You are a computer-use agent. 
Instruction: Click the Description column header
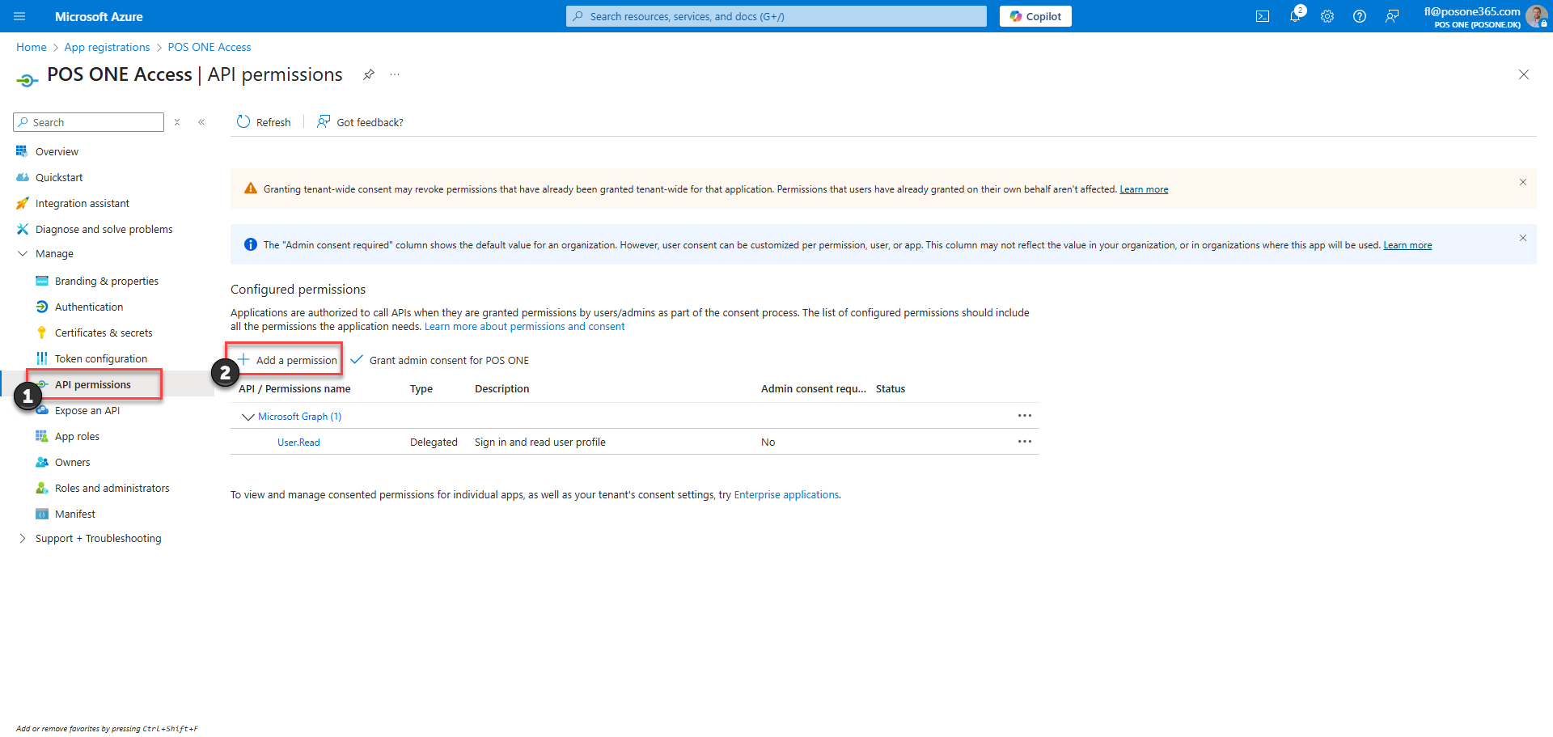tap(502, 389)
